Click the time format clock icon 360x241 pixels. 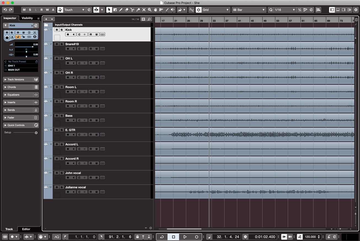click(x=245, y=237)
